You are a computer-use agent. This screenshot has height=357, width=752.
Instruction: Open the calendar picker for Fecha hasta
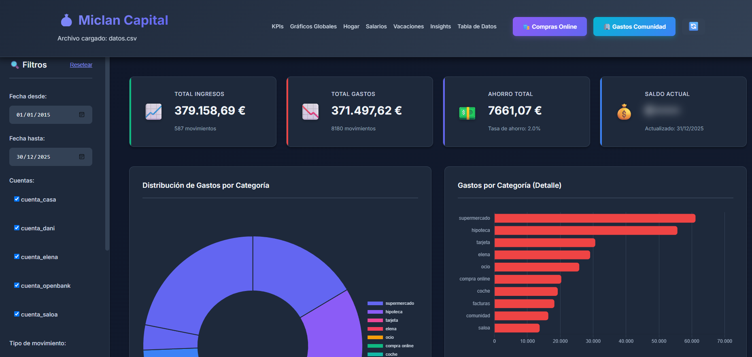(x=82, y=157)
